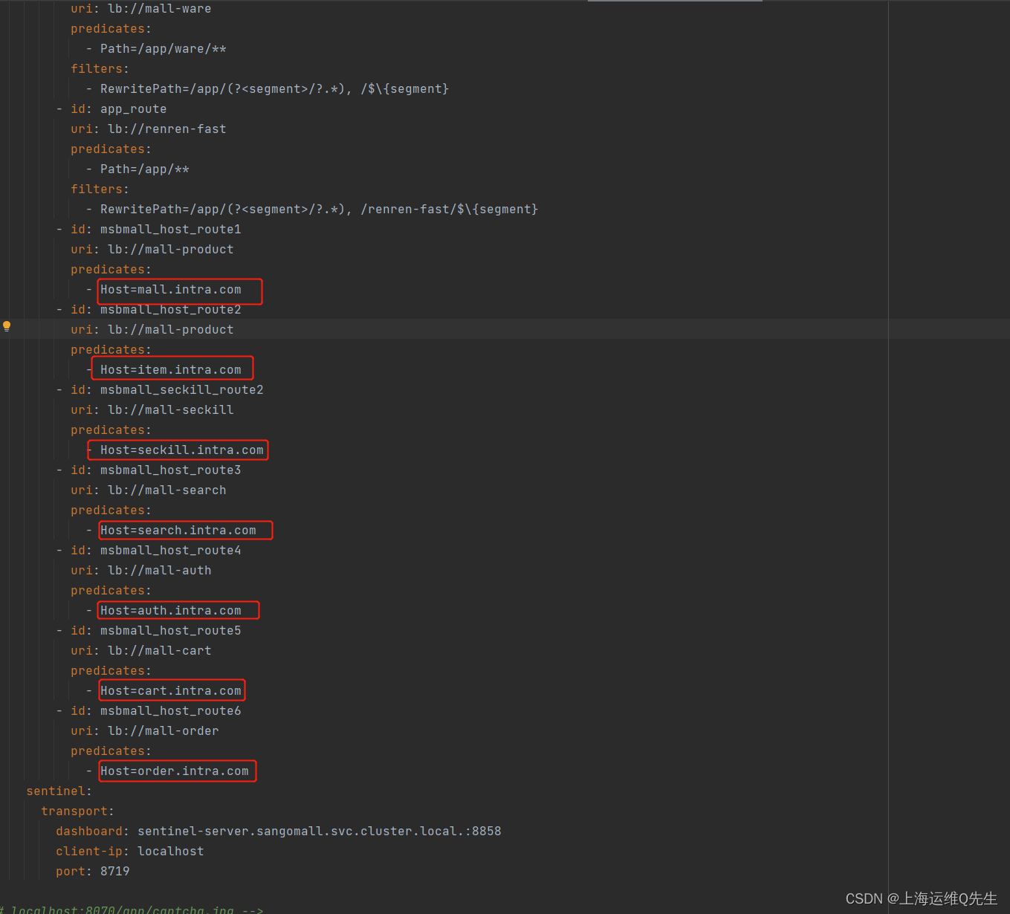This screenshot has width=1010, height=914.
Task: Click the yellow lightbulb intention icon in gutter
Action: click(7, 326)
